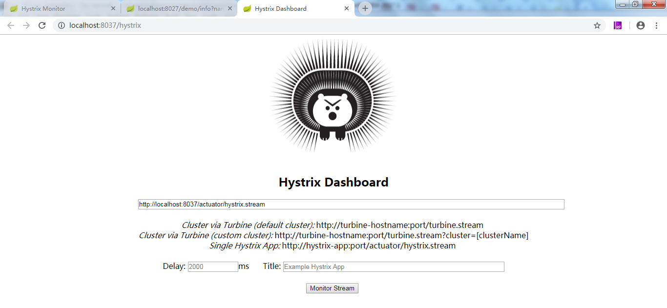
Task: Go forward to next page
Action: tap(26, 25)
